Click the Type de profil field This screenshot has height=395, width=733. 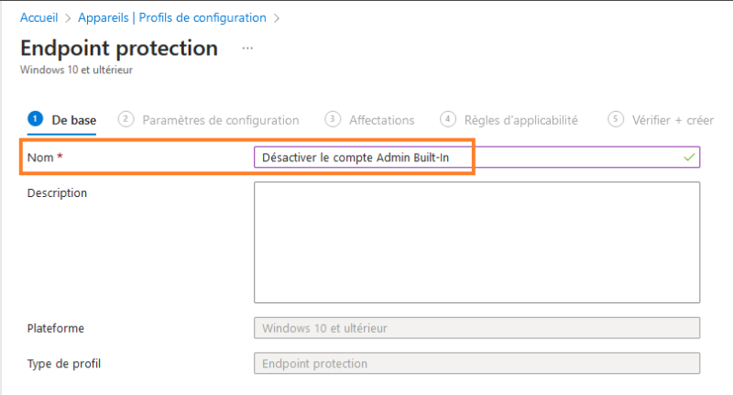(476, 364)
